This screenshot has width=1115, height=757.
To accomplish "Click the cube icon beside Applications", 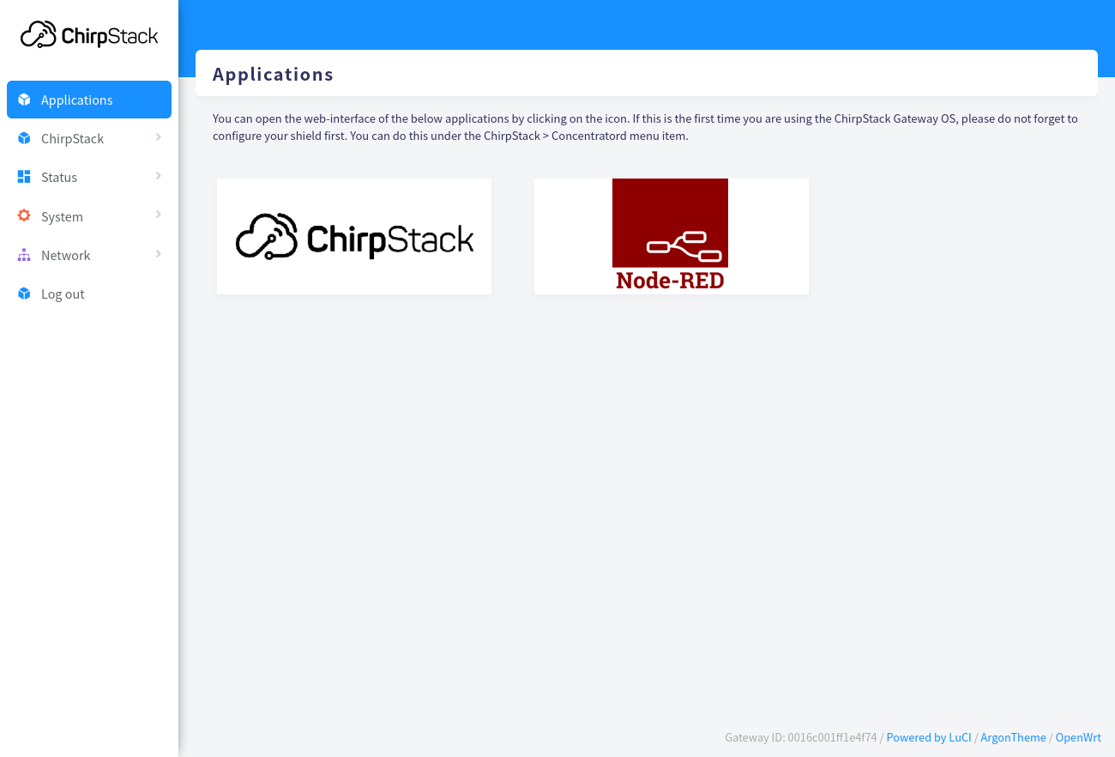I will [x=24, y=100].
